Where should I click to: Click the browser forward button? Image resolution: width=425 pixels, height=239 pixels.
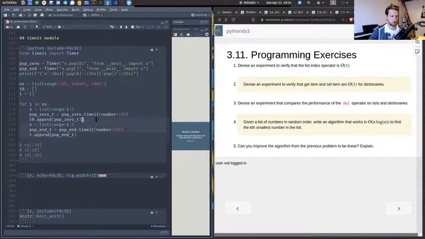226,20
